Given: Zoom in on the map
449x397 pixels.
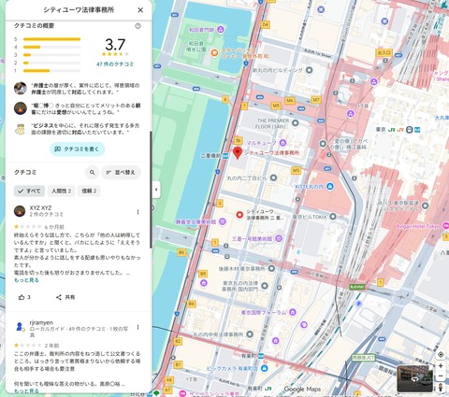Looking at the screenshot, I should [x=441, y=366].
